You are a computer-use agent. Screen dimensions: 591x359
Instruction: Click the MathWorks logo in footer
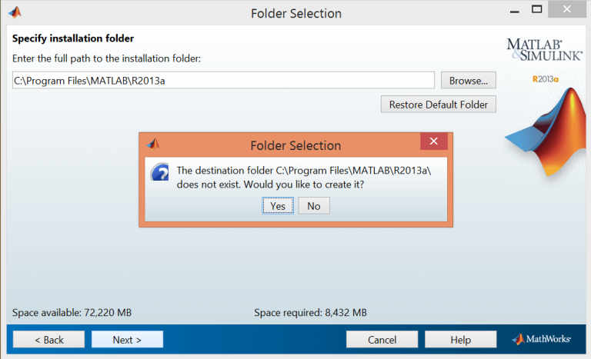coord(541,339)
